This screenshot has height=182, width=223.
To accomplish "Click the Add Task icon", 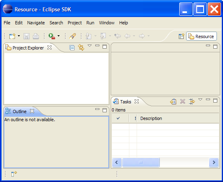I will coord(173,101).
